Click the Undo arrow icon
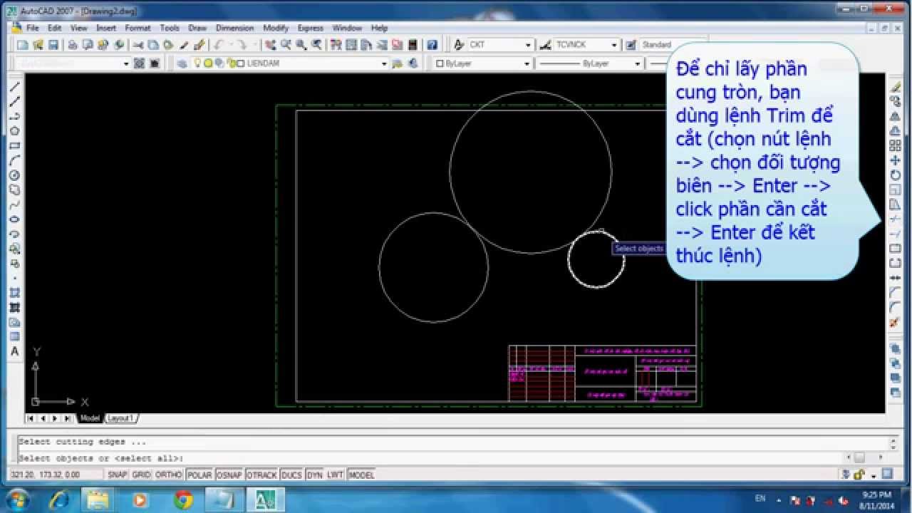 click(217, 45)
